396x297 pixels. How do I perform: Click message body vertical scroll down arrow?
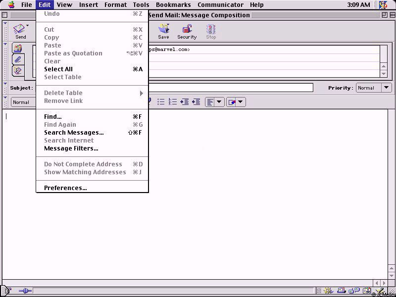pos(391,275)
